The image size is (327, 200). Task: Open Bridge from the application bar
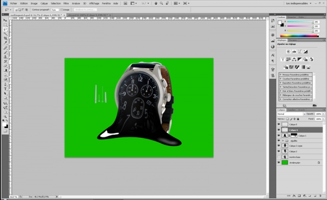(125, 3)
